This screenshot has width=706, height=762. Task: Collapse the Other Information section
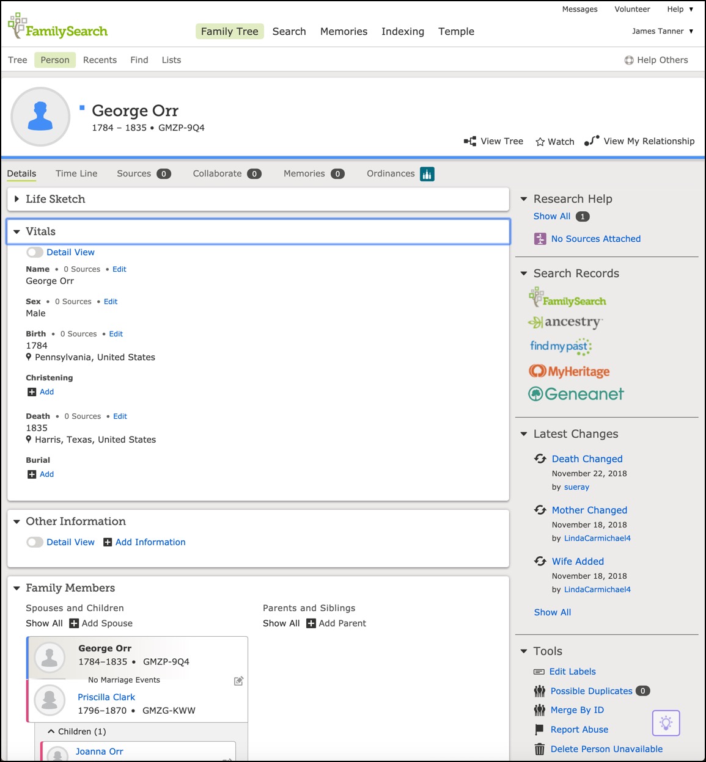[17, 522]
